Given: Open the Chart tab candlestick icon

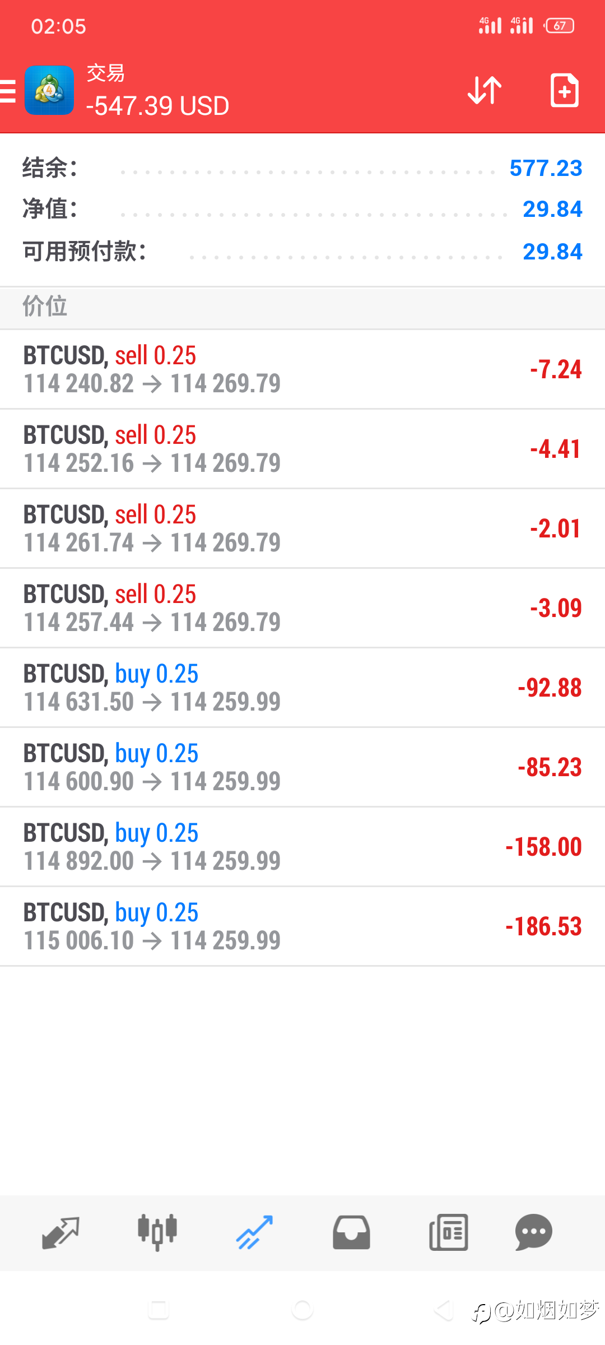Looking at the screenshot, I should tap(157, 1232).
